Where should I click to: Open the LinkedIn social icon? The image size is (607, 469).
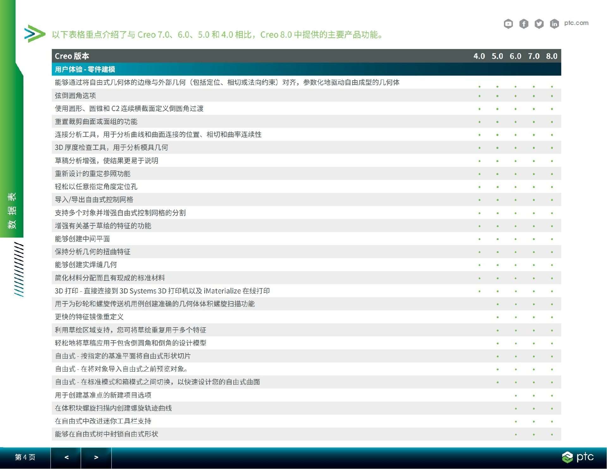[x=554, y=24]
